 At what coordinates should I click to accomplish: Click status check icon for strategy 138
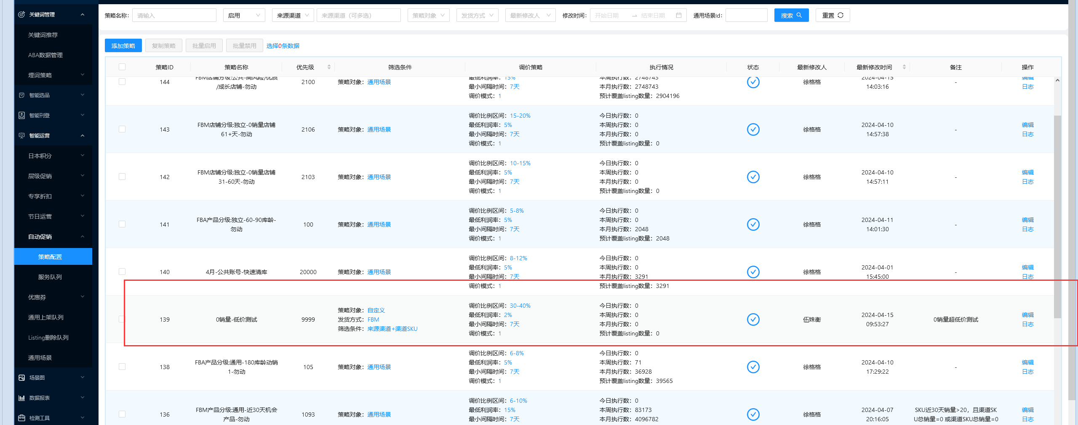[x=753, y=367]
